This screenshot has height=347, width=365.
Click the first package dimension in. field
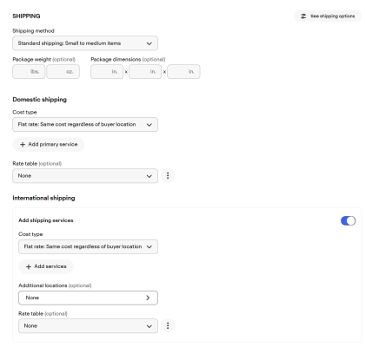107,72
